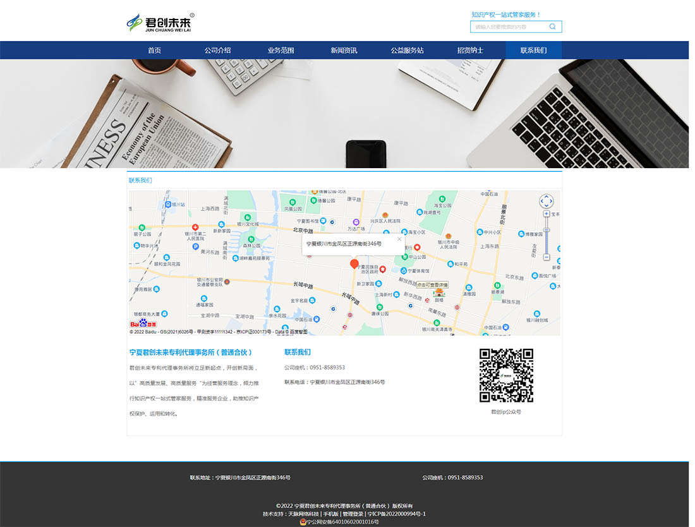
Task: Go to the 公司介绍 page
Action: tap(217, 51)
